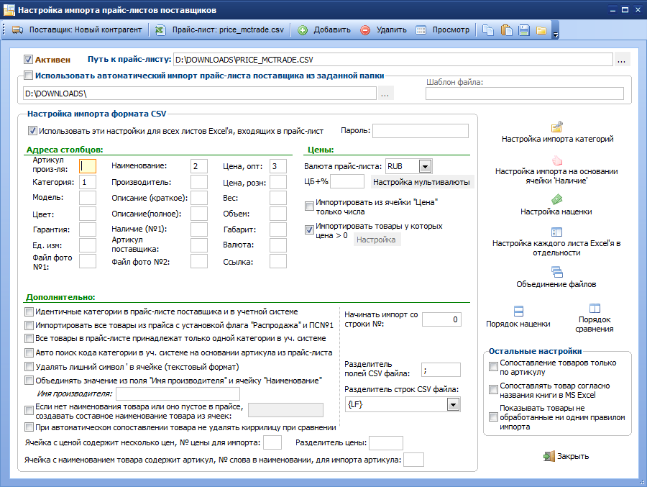The height and width of the screenshot is (487, 647).
Task: Enable matching by Excel workbook name
Action: click(493, 389)
